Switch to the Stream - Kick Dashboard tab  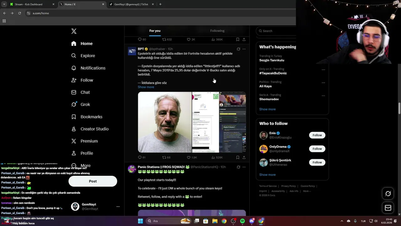(32, 4)
